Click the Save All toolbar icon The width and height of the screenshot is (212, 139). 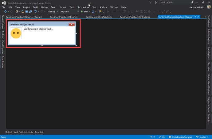[30, 11]
